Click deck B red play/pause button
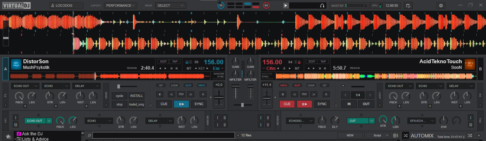Image resolution: width=486 pixels, height=141 pixels. 305,104
